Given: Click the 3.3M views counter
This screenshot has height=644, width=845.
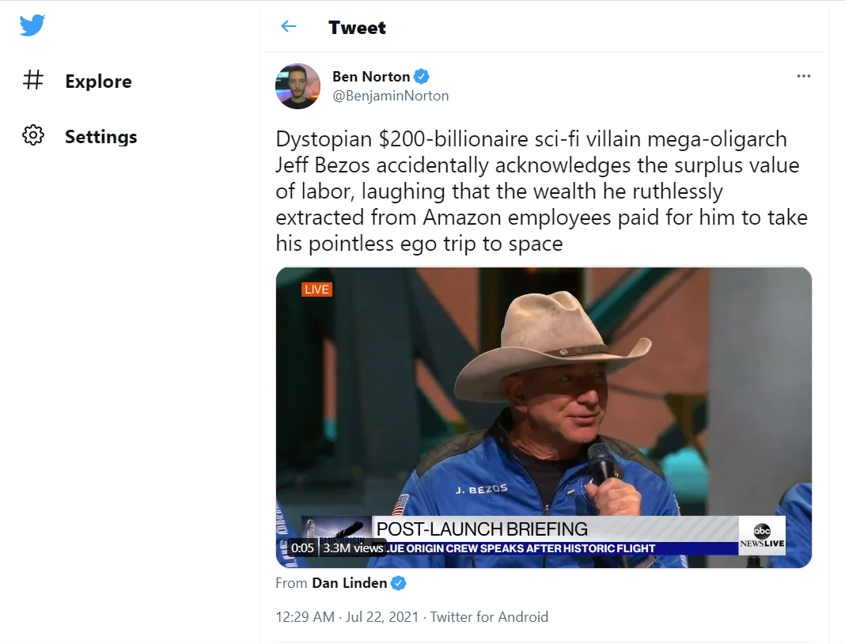Looking at the screenshot, I should 353,547.
